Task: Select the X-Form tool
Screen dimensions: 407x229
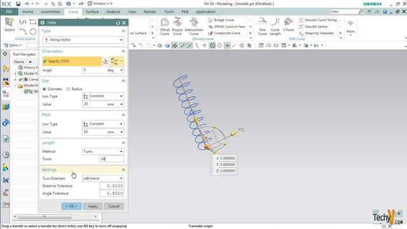Action: tap(288, 25)
